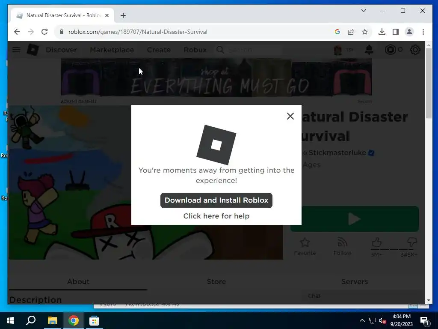The height and width of the screenshot is (329, 438).
Task: Open the Discover page
Action: coord(61,50)
